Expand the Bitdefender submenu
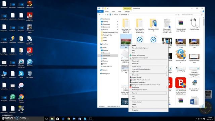Image resolution: width=215 pixels, height=121 pixels. click(x=148, y=87)
